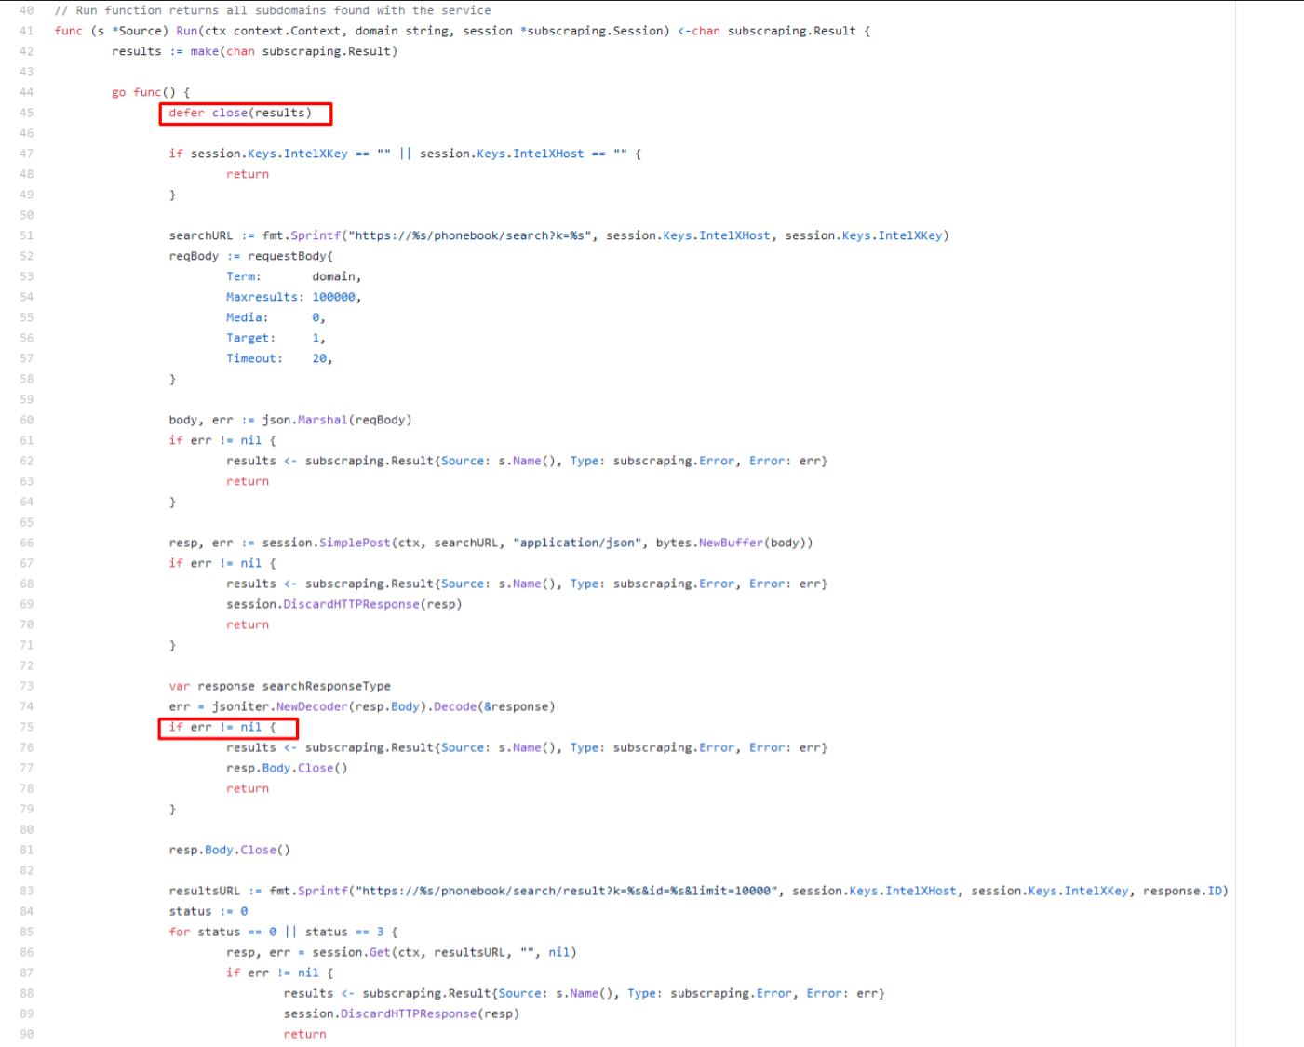Click the 'func (s *Source) Run' signature
Image resolution: width=1304 pixels, height=1047 pixels.
coord(463,31)
